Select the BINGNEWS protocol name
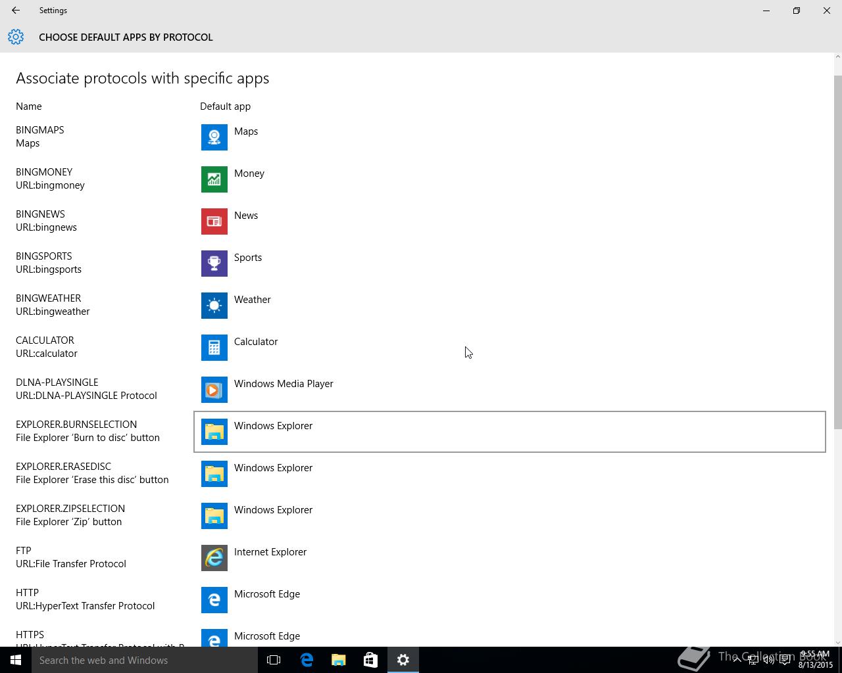Screen dimensions: 842x673 (x=40, y=214)
